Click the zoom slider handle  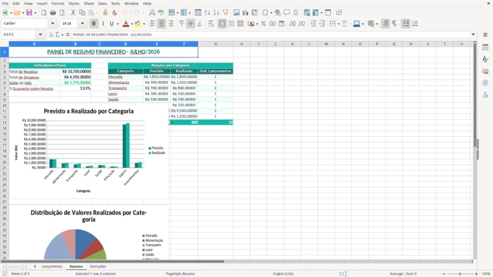tap(460, 274)
